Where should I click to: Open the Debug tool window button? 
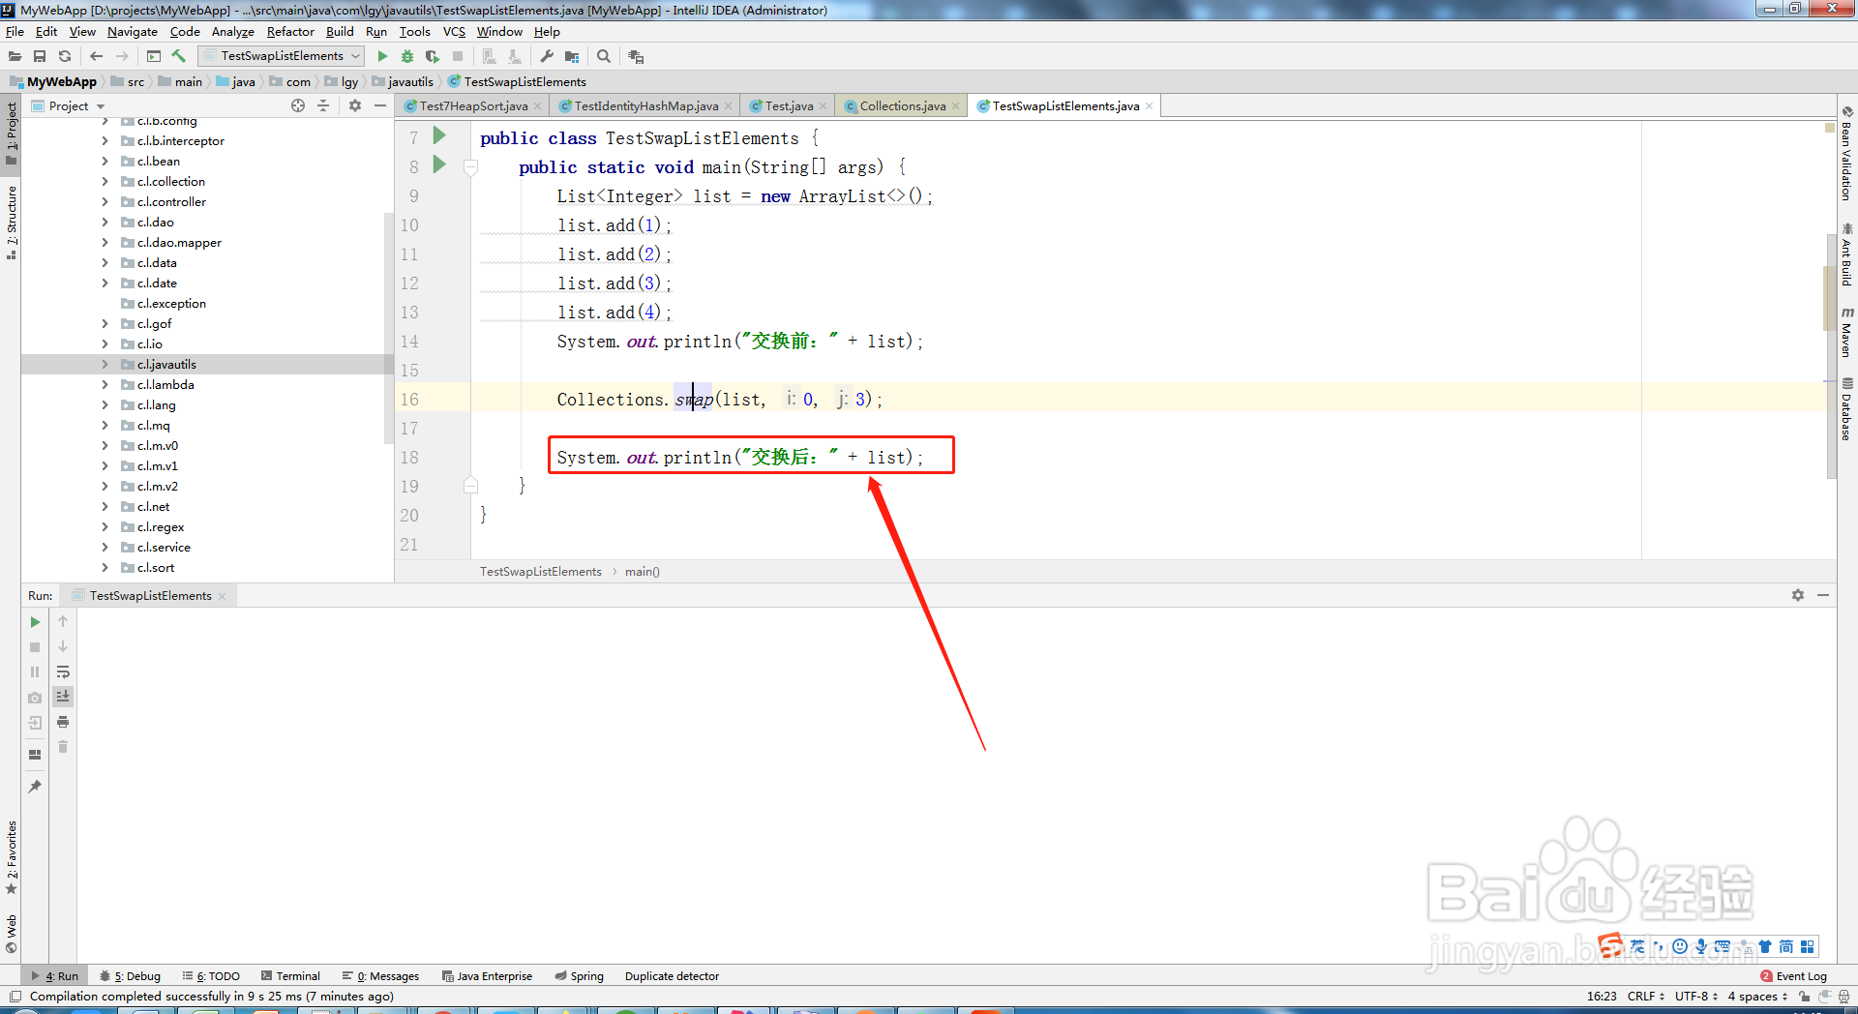(131, 976)
